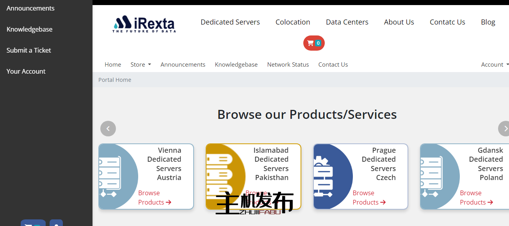
Task: Click the carousel previous arrow
Action: point(108,129)
